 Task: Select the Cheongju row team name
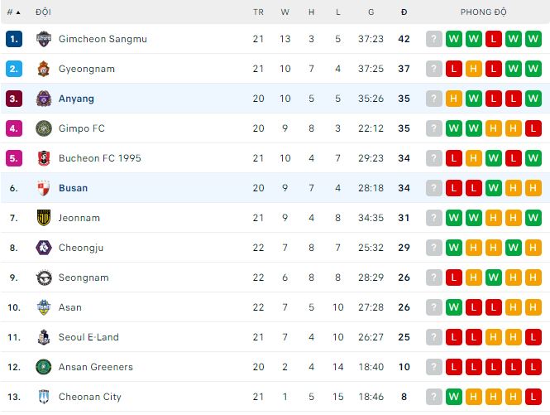[x=81, y=248]
